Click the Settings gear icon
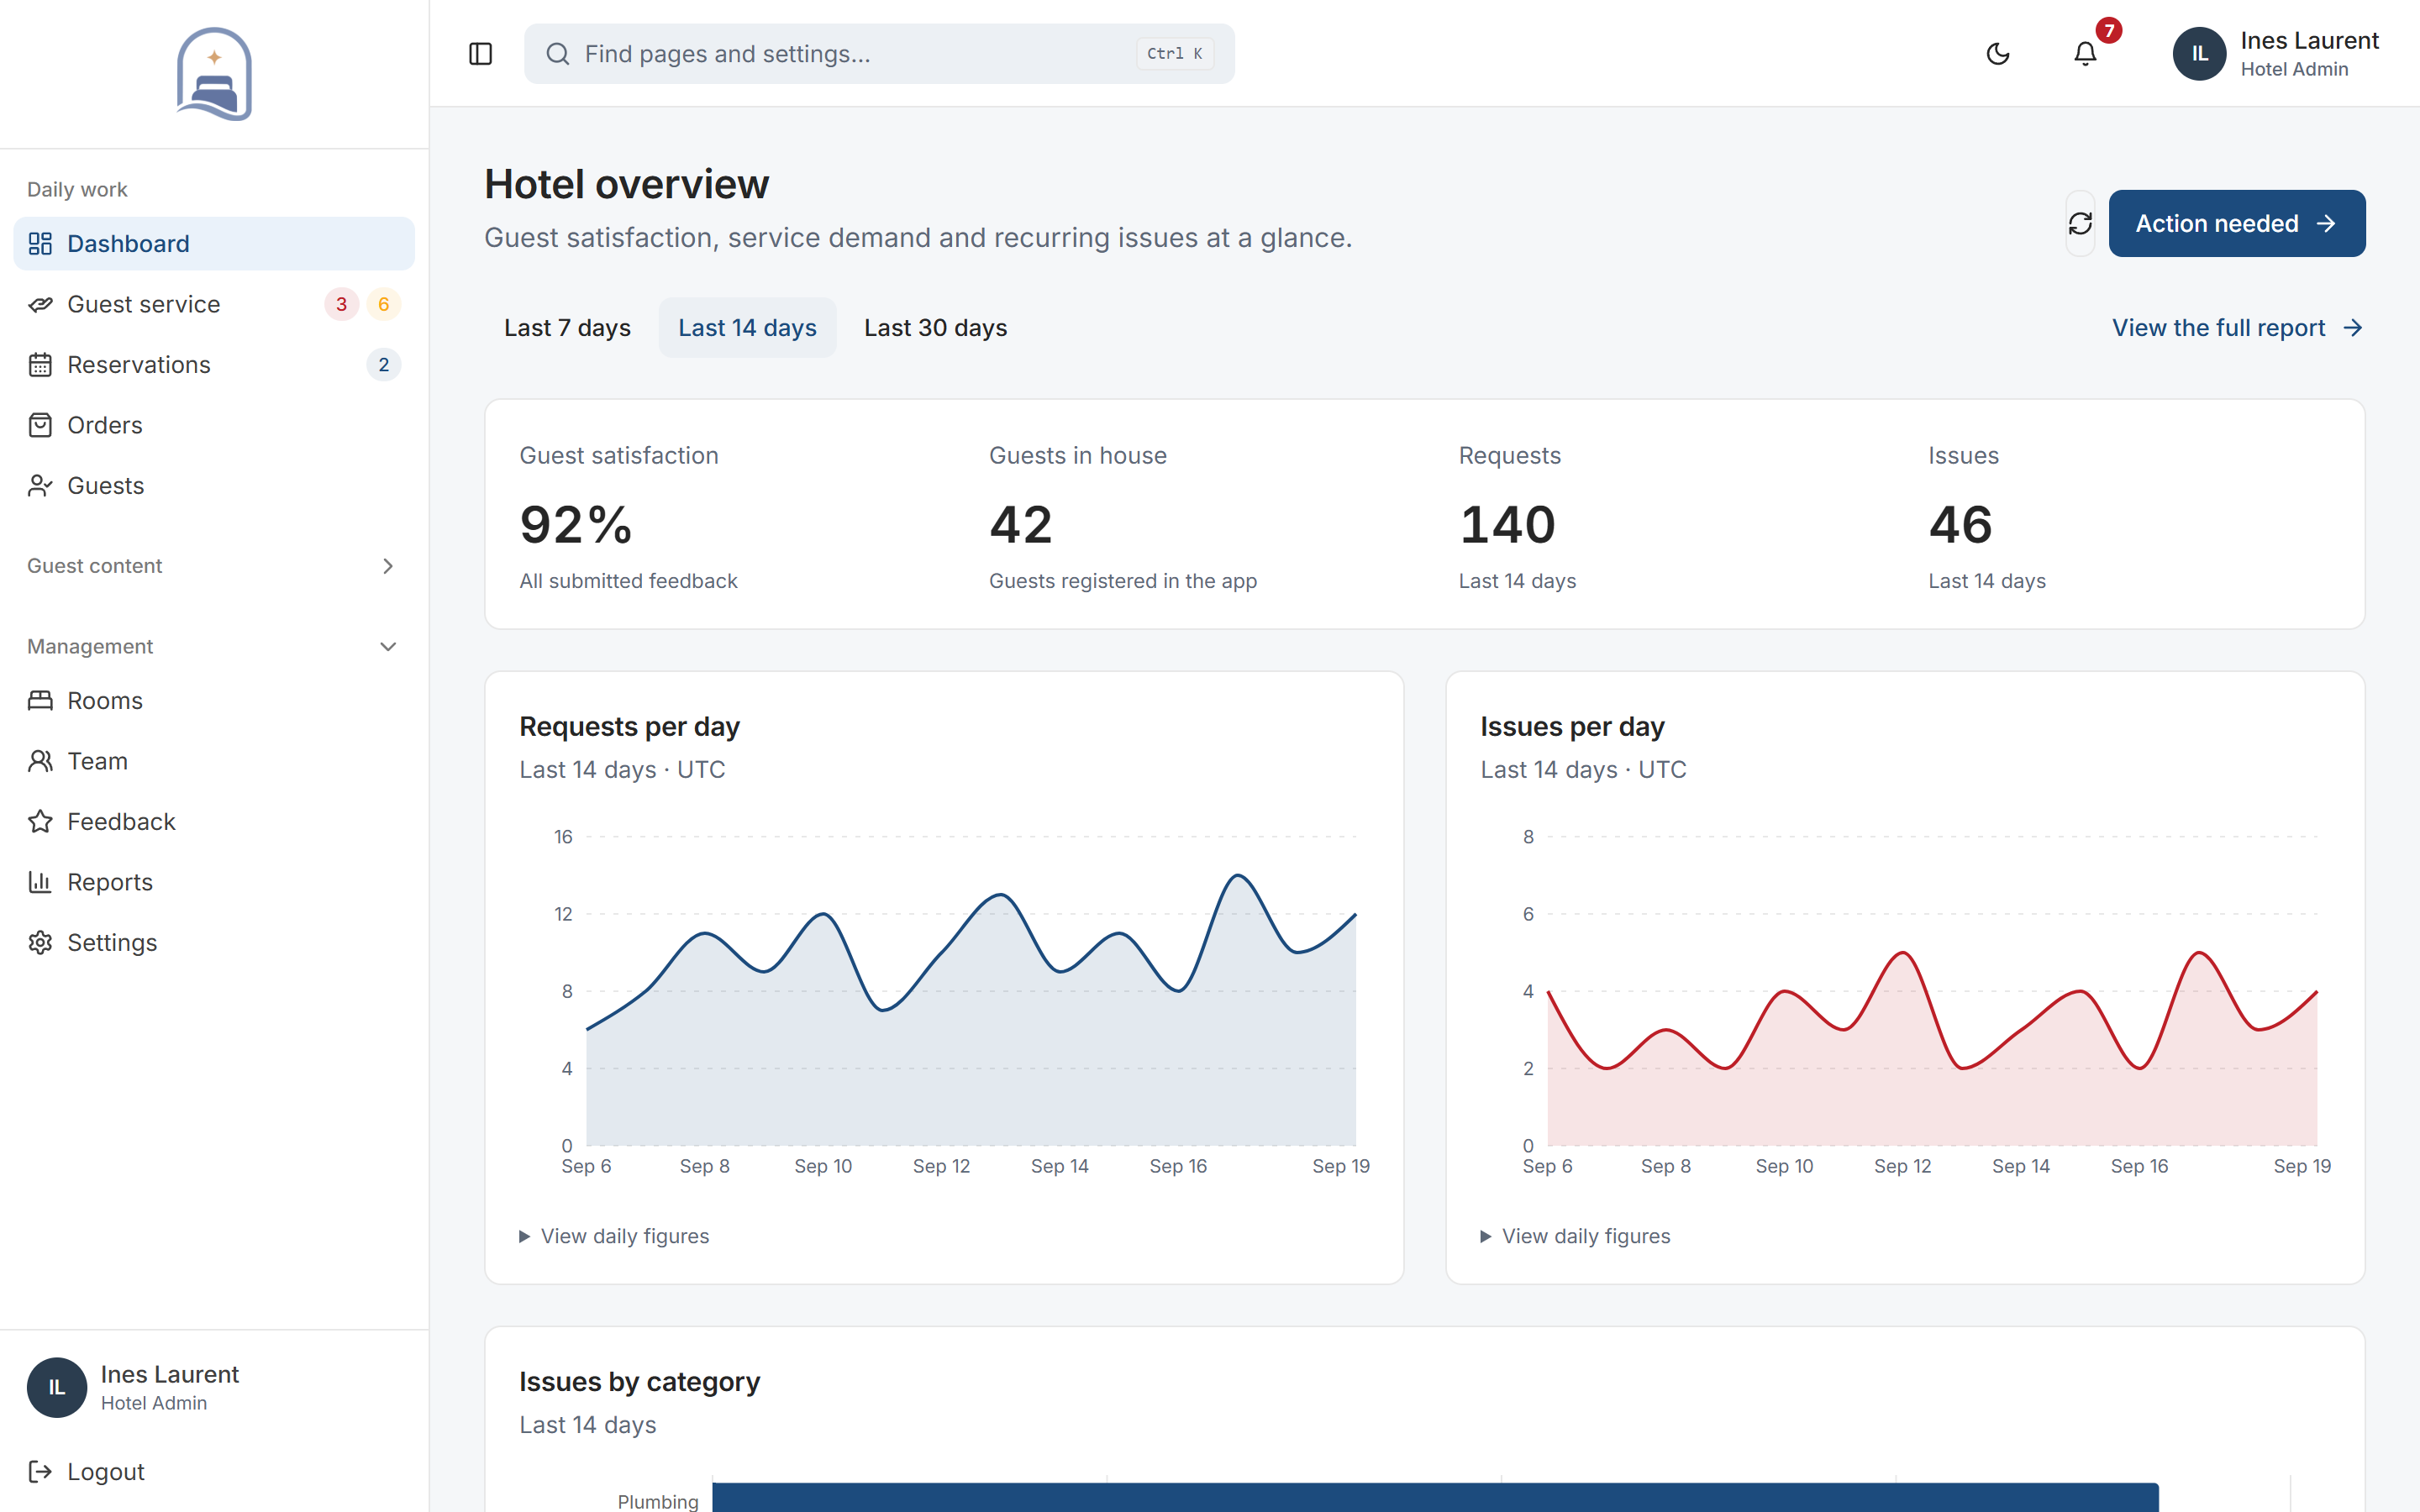Viewport: 2420px width, 1512px height. pos(40,943)
